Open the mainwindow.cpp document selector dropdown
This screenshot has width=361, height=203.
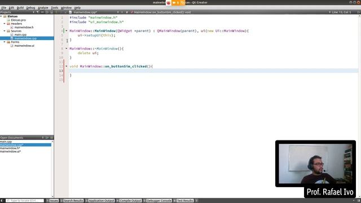[x=118, y=12]
